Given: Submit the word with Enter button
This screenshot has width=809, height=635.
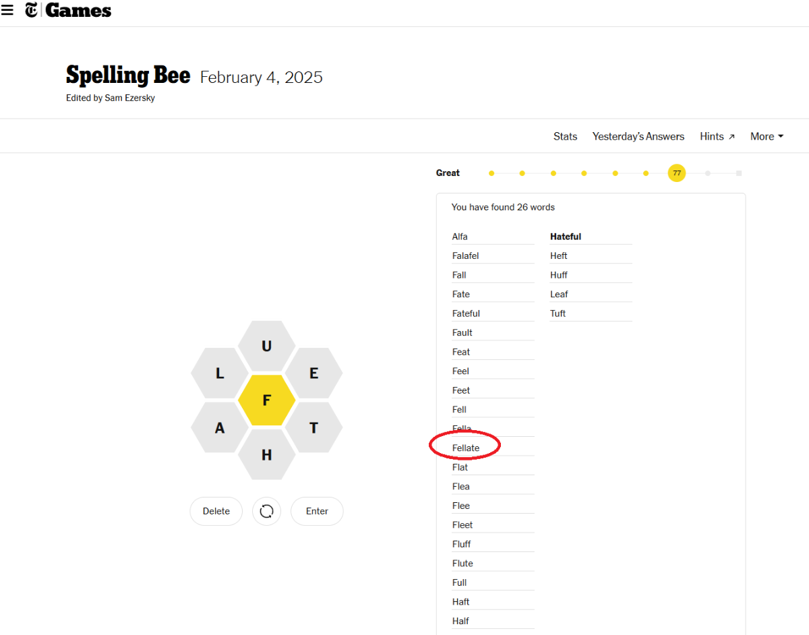Looking at the screenshot, I should (317, 511).
